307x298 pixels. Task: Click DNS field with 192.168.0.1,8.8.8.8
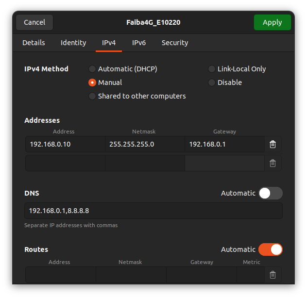(x=153, y=211)
